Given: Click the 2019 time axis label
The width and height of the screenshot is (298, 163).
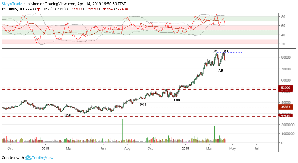Looking at the screenshot, I should [x=185, y=149].
